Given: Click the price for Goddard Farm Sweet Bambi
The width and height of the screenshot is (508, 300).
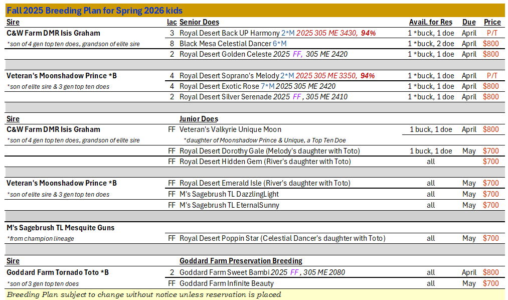Looking at the screenshot, I should click(x=490, y=272).
